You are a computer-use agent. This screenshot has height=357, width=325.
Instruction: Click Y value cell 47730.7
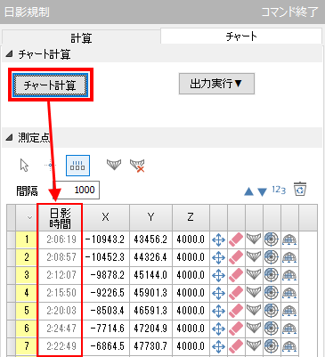150,346
